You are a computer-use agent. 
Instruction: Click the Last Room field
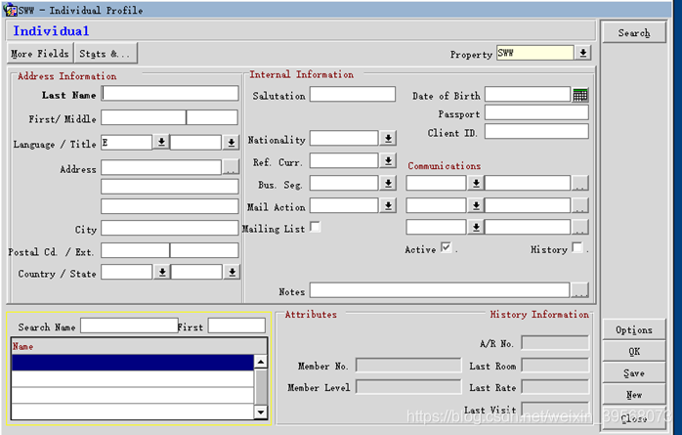(x=555, y=366)
